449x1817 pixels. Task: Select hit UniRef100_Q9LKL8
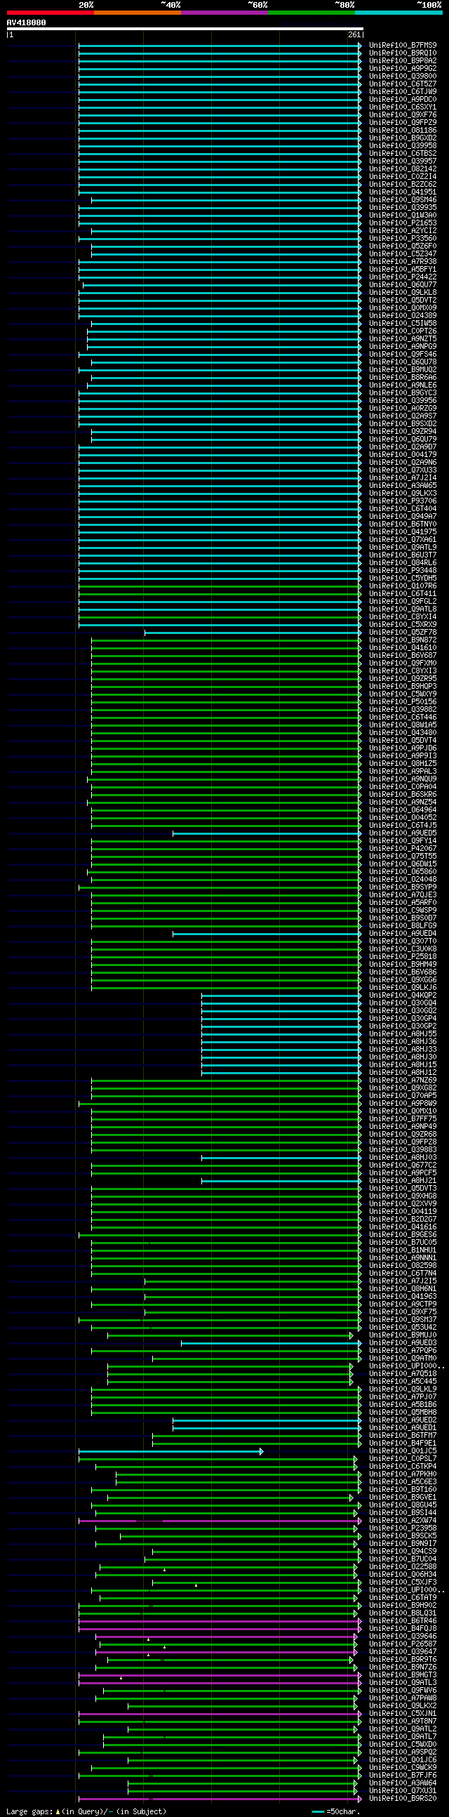tap(403, 293)
